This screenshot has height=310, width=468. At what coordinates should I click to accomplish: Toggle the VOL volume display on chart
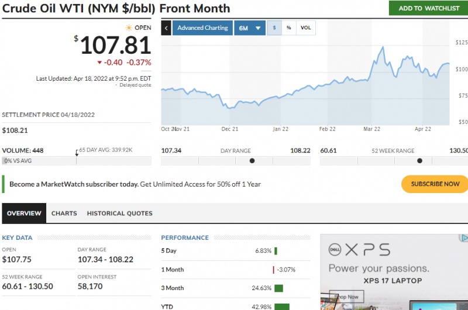coord(305,28)
